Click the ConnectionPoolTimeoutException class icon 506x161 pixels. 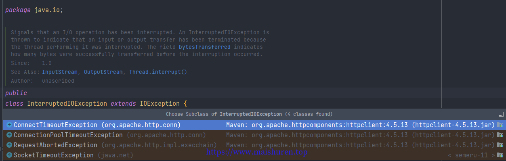pos(9,135)
